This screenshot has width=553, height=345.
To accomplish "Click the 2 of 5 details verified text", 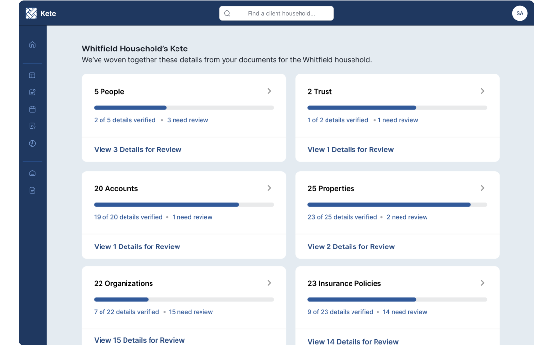I will pos(125,120).
